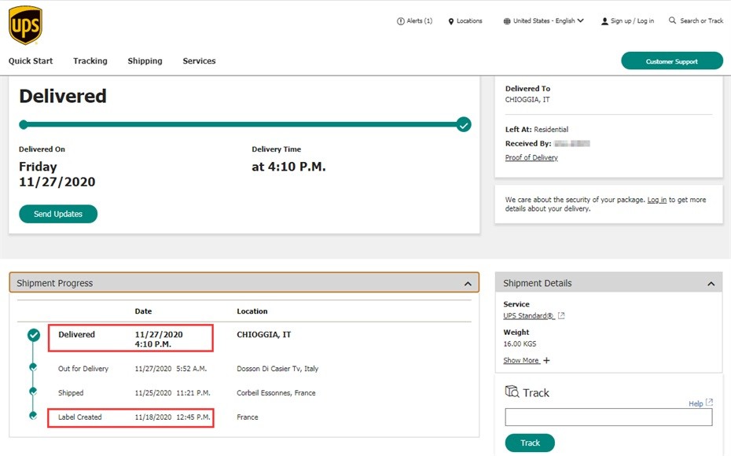Image resolution: width=731 pixels, height=456 pixels.
Task: Collapse the Shipment Progress panel
Action: [x=468, y=284]
